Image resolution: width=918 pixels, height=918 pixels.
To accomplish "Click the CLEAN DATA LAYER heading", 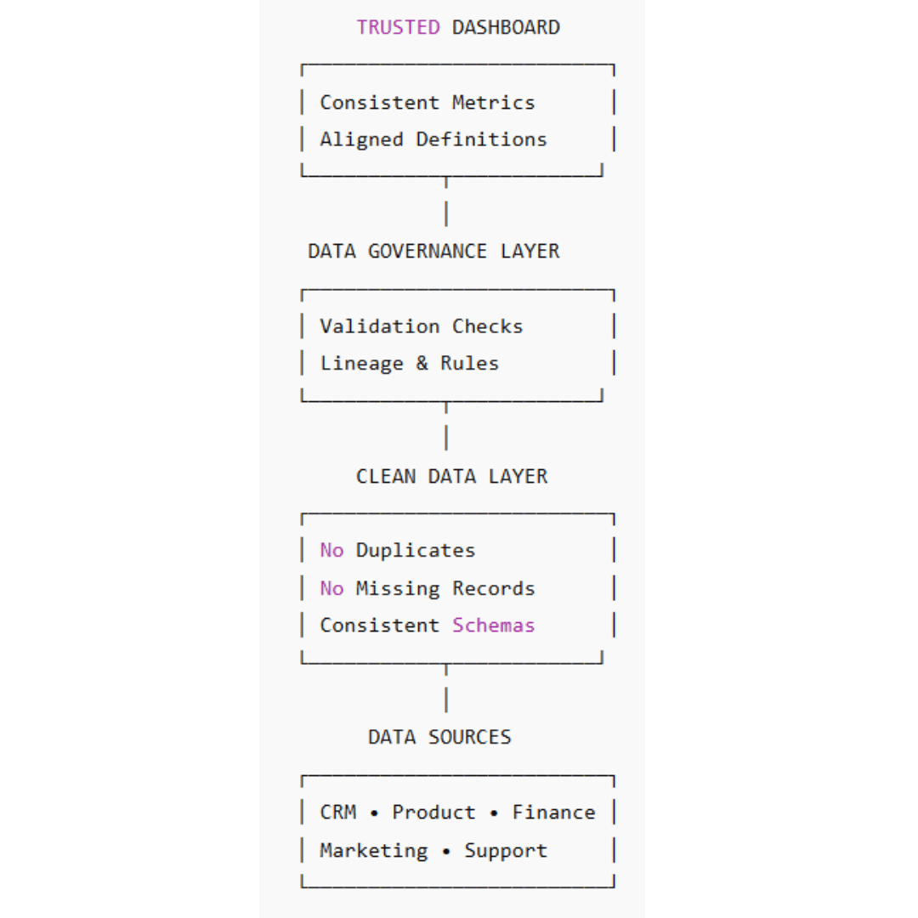I will pyautogui.click(x=451, y=476).
